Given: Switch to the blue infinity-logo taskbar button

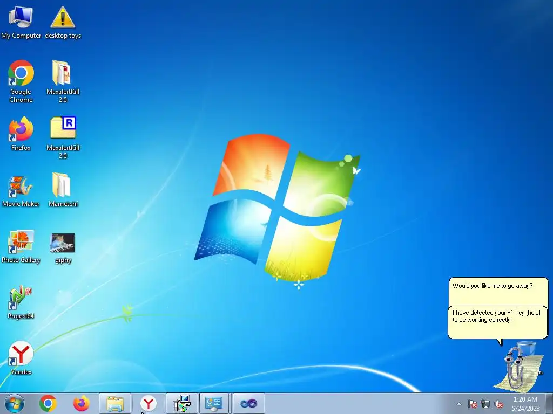Looking at the screenshot, I should (248, 403).
